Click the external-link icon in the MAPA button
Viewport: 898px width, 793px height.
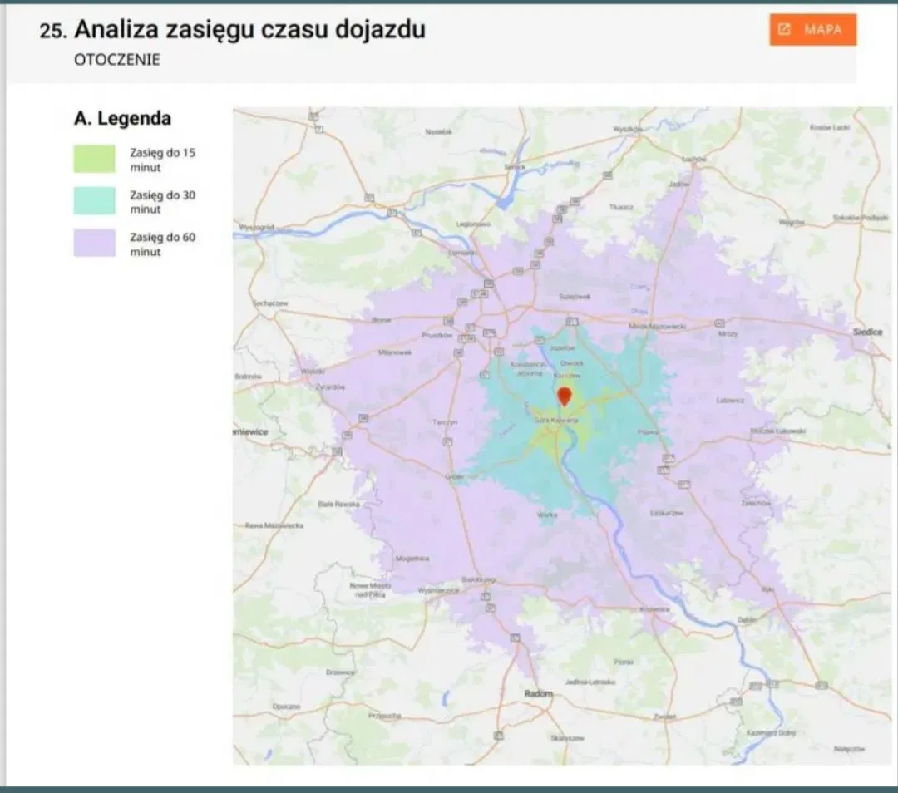pyautogui.click(x=783, y=30)
